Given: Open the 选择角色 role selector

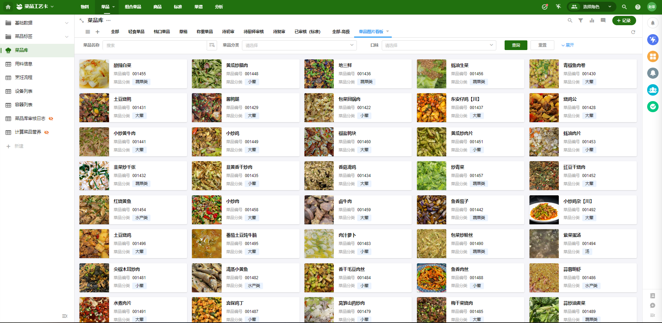Looking at the screenshot, I should point(591,7).
